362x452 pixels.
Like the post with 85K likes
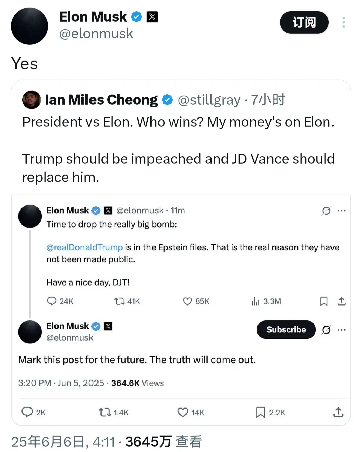(187, 301)
